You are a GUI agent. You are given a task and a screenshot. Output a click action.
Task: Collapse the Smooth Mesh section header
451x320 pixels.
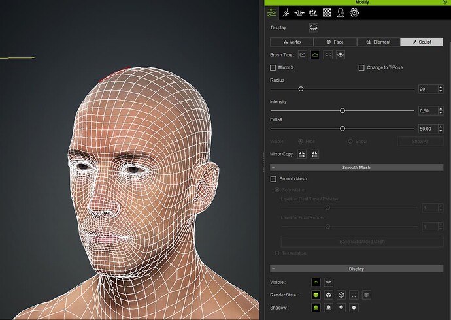[357, 167]
